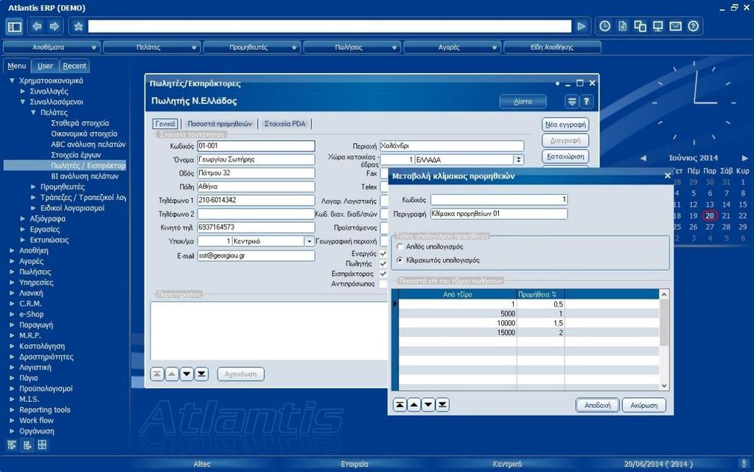Click the Ακύρωση button
754x472 pixels.
point(644,405)
